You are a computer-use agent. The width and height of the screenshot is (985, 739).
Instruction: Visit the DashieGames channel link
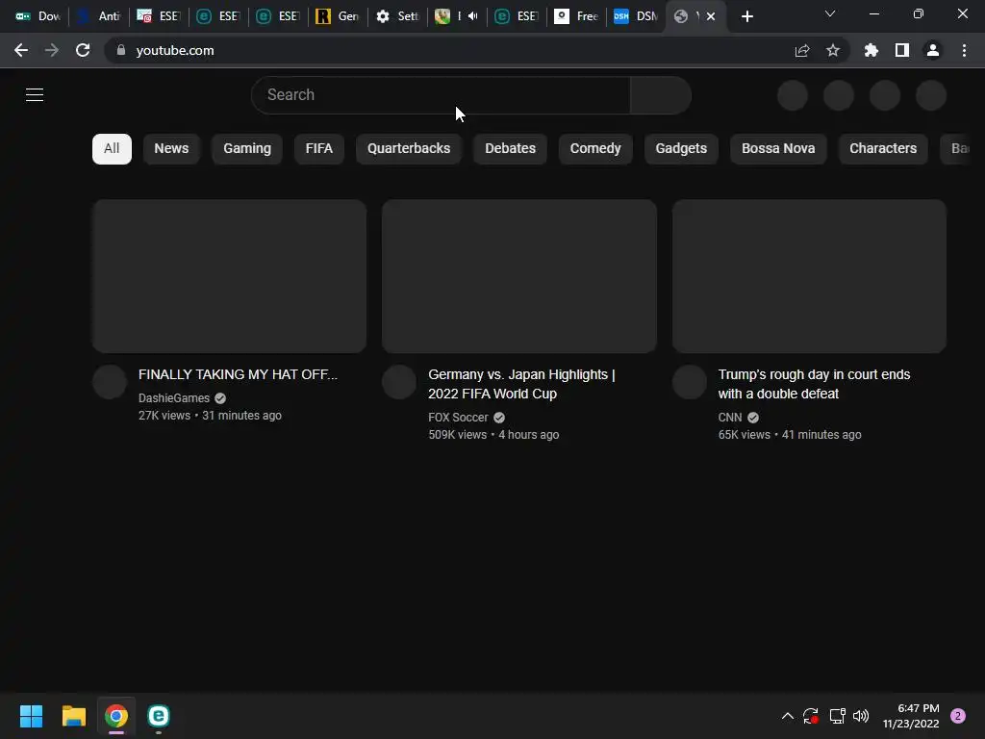pyautogui.click(x=174, y=398)
